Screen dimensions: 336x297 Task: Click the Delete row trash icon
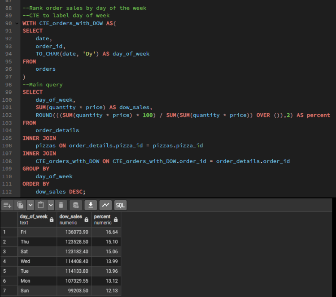62,205
